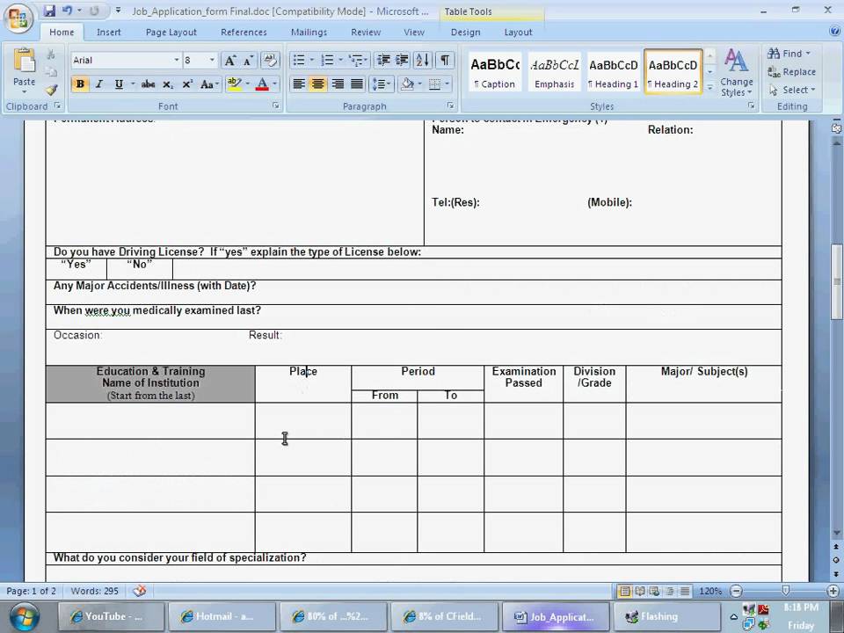
Task: Zoom in with the plus button
Action: pyautogui.click(x=833, y=591)
